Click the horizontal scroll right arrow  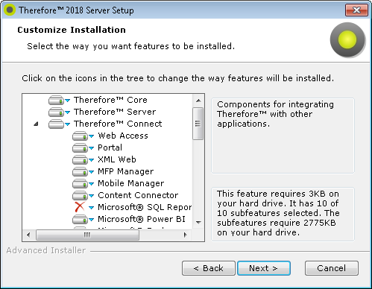[x=185, y=235]
